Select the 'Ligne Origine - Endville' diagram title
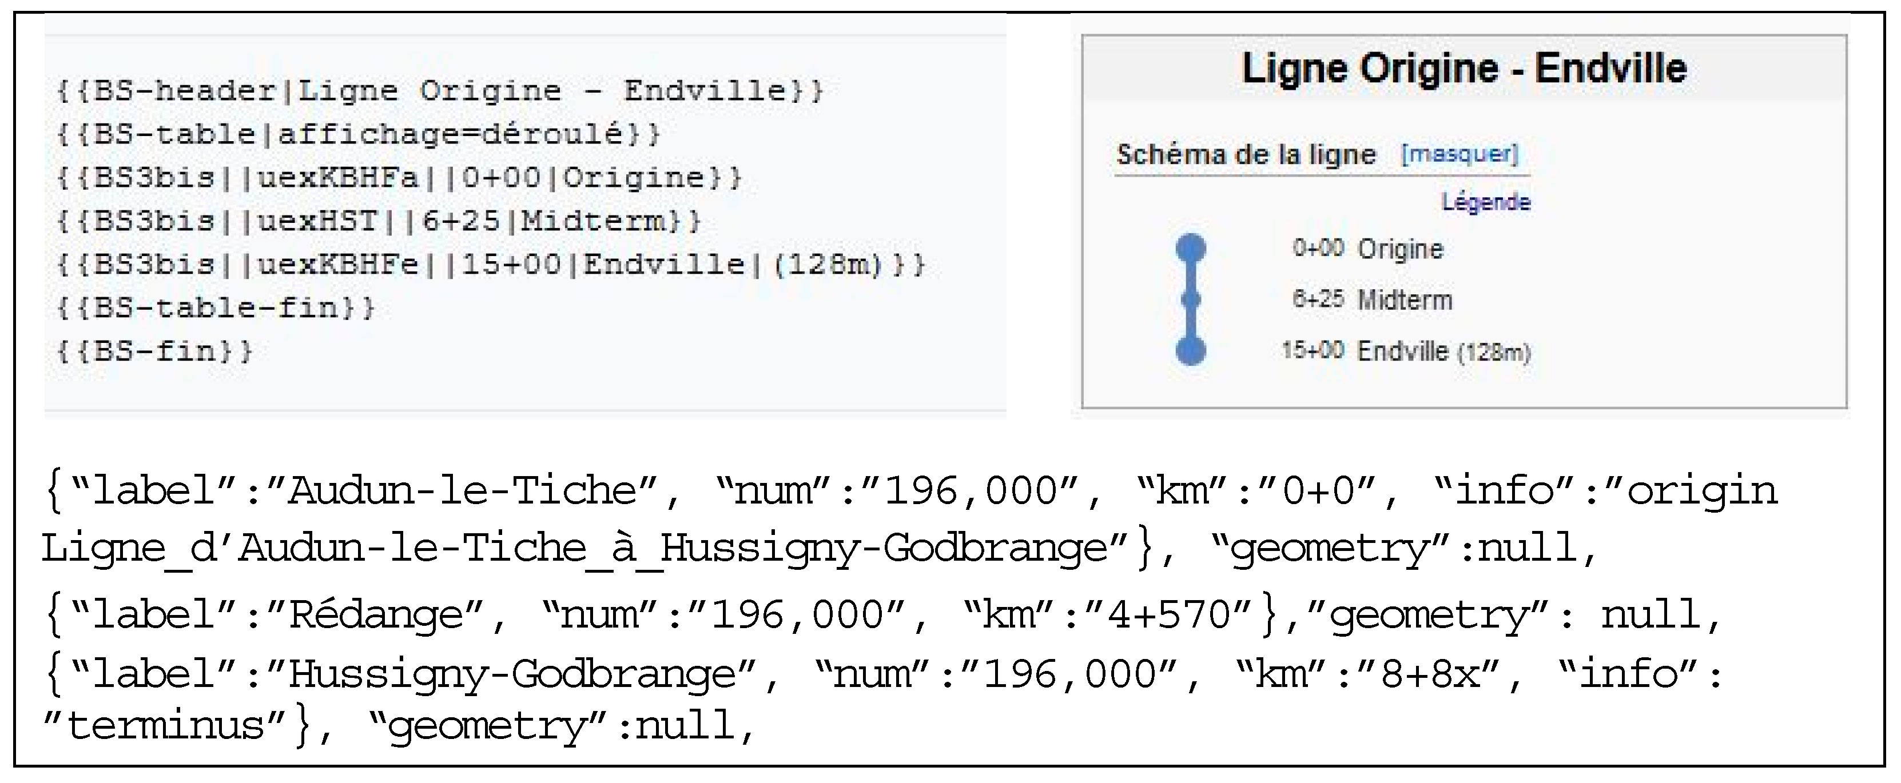This screenshot has width=1901, height=783. [x=1464, y=69]
